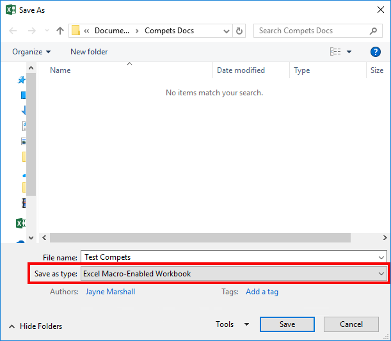Click the double-chevron before Docume...
The width and height of the screenshot is (391, 341).
pos(86,31)
